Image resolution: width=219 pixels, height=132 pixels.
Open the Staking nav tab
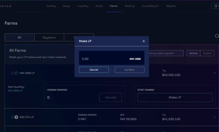point(129,6)
